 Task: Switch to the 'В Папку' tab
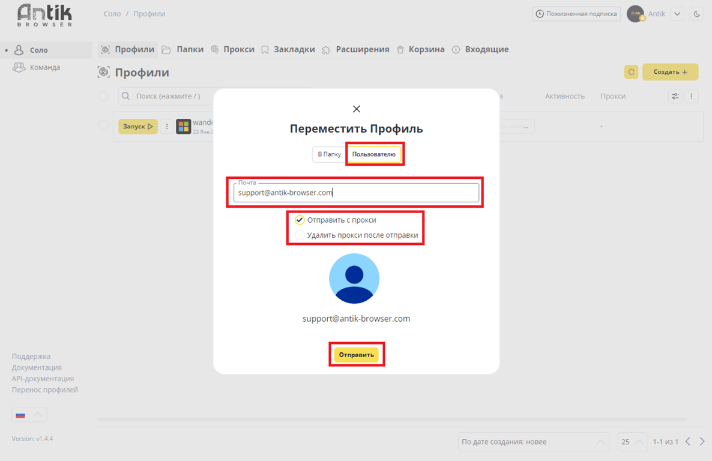329,154
